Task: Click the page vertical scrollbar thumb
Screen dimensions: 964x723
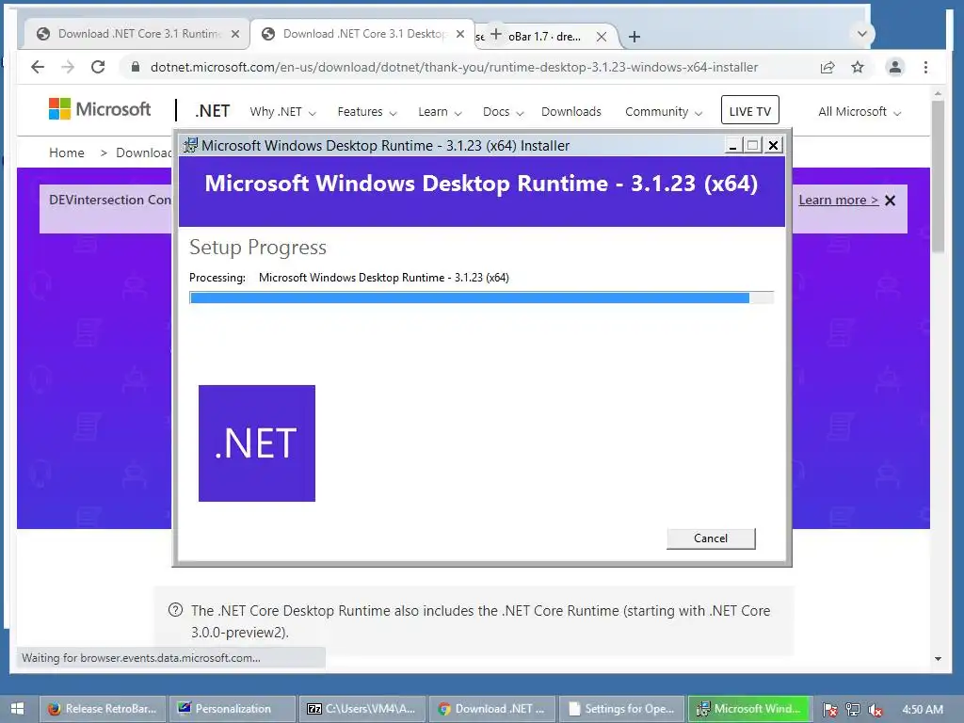Action: pos(938,176)
